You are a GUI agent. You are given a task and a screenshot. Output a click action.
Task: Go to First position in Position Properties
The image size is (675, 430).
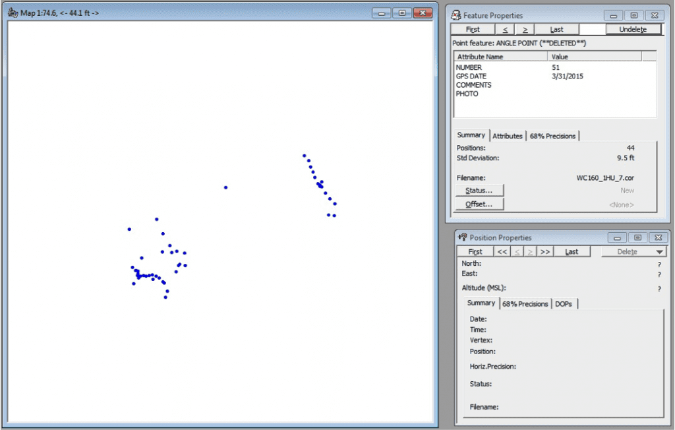pos(475,252)
